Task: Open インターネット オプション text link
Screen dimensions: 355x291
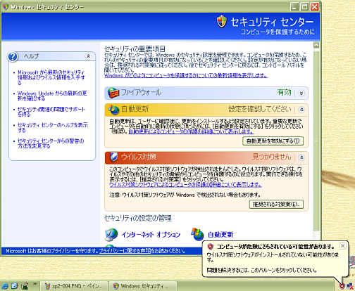Action: pos(151,235)
